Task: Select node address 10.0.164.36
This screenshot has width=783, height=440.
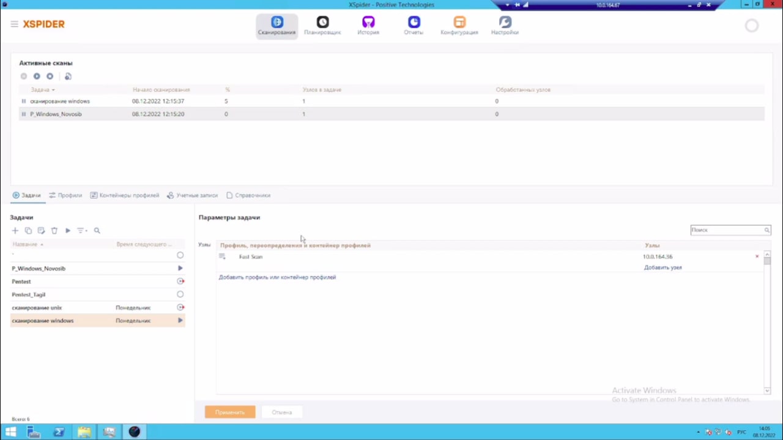Action: [x=658, y=257]
